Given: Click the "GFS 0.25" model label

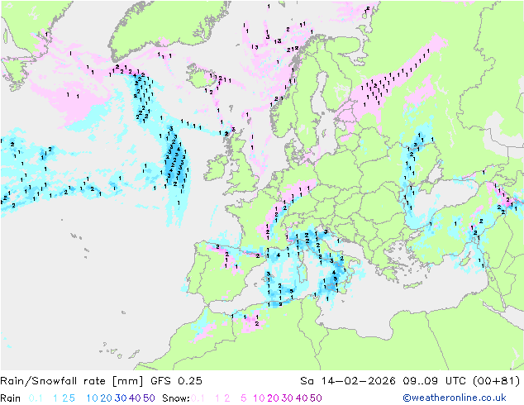Looking at the screenshot, I should pyautogui.click(x=176, y=381).
